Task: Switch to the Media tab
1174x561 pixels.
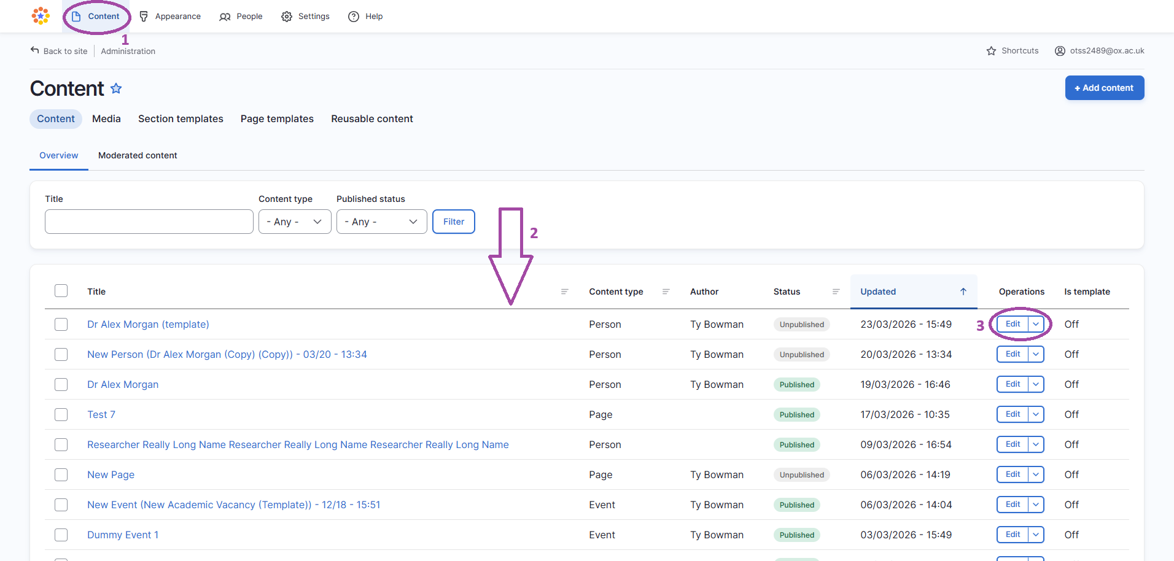Action: click(x=106, y=118)
